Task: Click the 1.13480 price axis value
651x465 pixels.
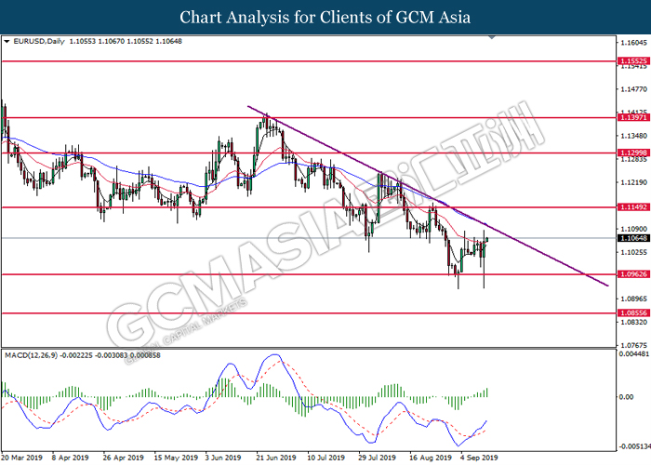Action: click(x=633, y=136)
